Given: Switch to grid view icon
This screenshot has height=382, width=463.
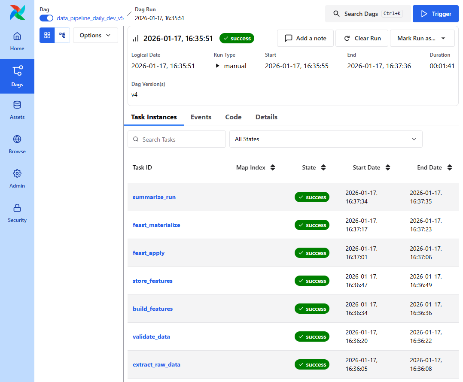Looking at the screenshot, I should click(x=47, y=35).
